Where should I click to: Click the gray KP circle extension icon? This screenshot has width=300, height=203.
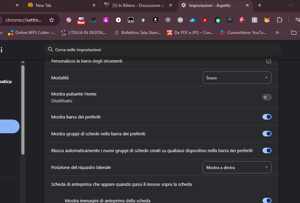coord(180,20)
